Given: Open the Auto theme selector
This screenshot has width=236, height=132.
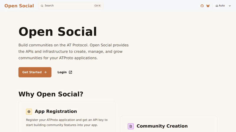Looking at the screenshot, I should (x=223, y=6).
